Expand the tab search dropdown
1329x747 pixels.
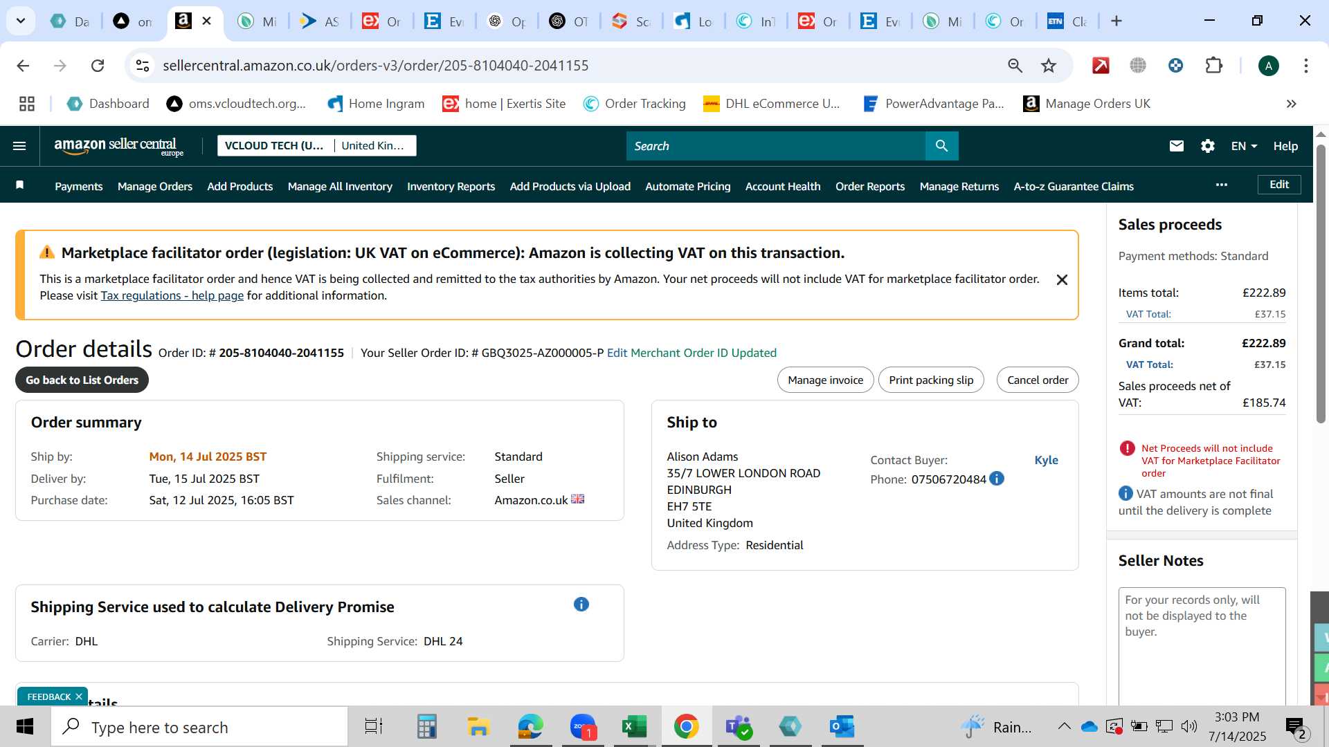coord(21,21)
